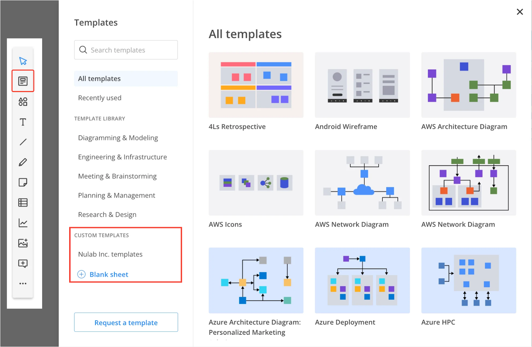Insert a table from toolbar

point(23,203)
